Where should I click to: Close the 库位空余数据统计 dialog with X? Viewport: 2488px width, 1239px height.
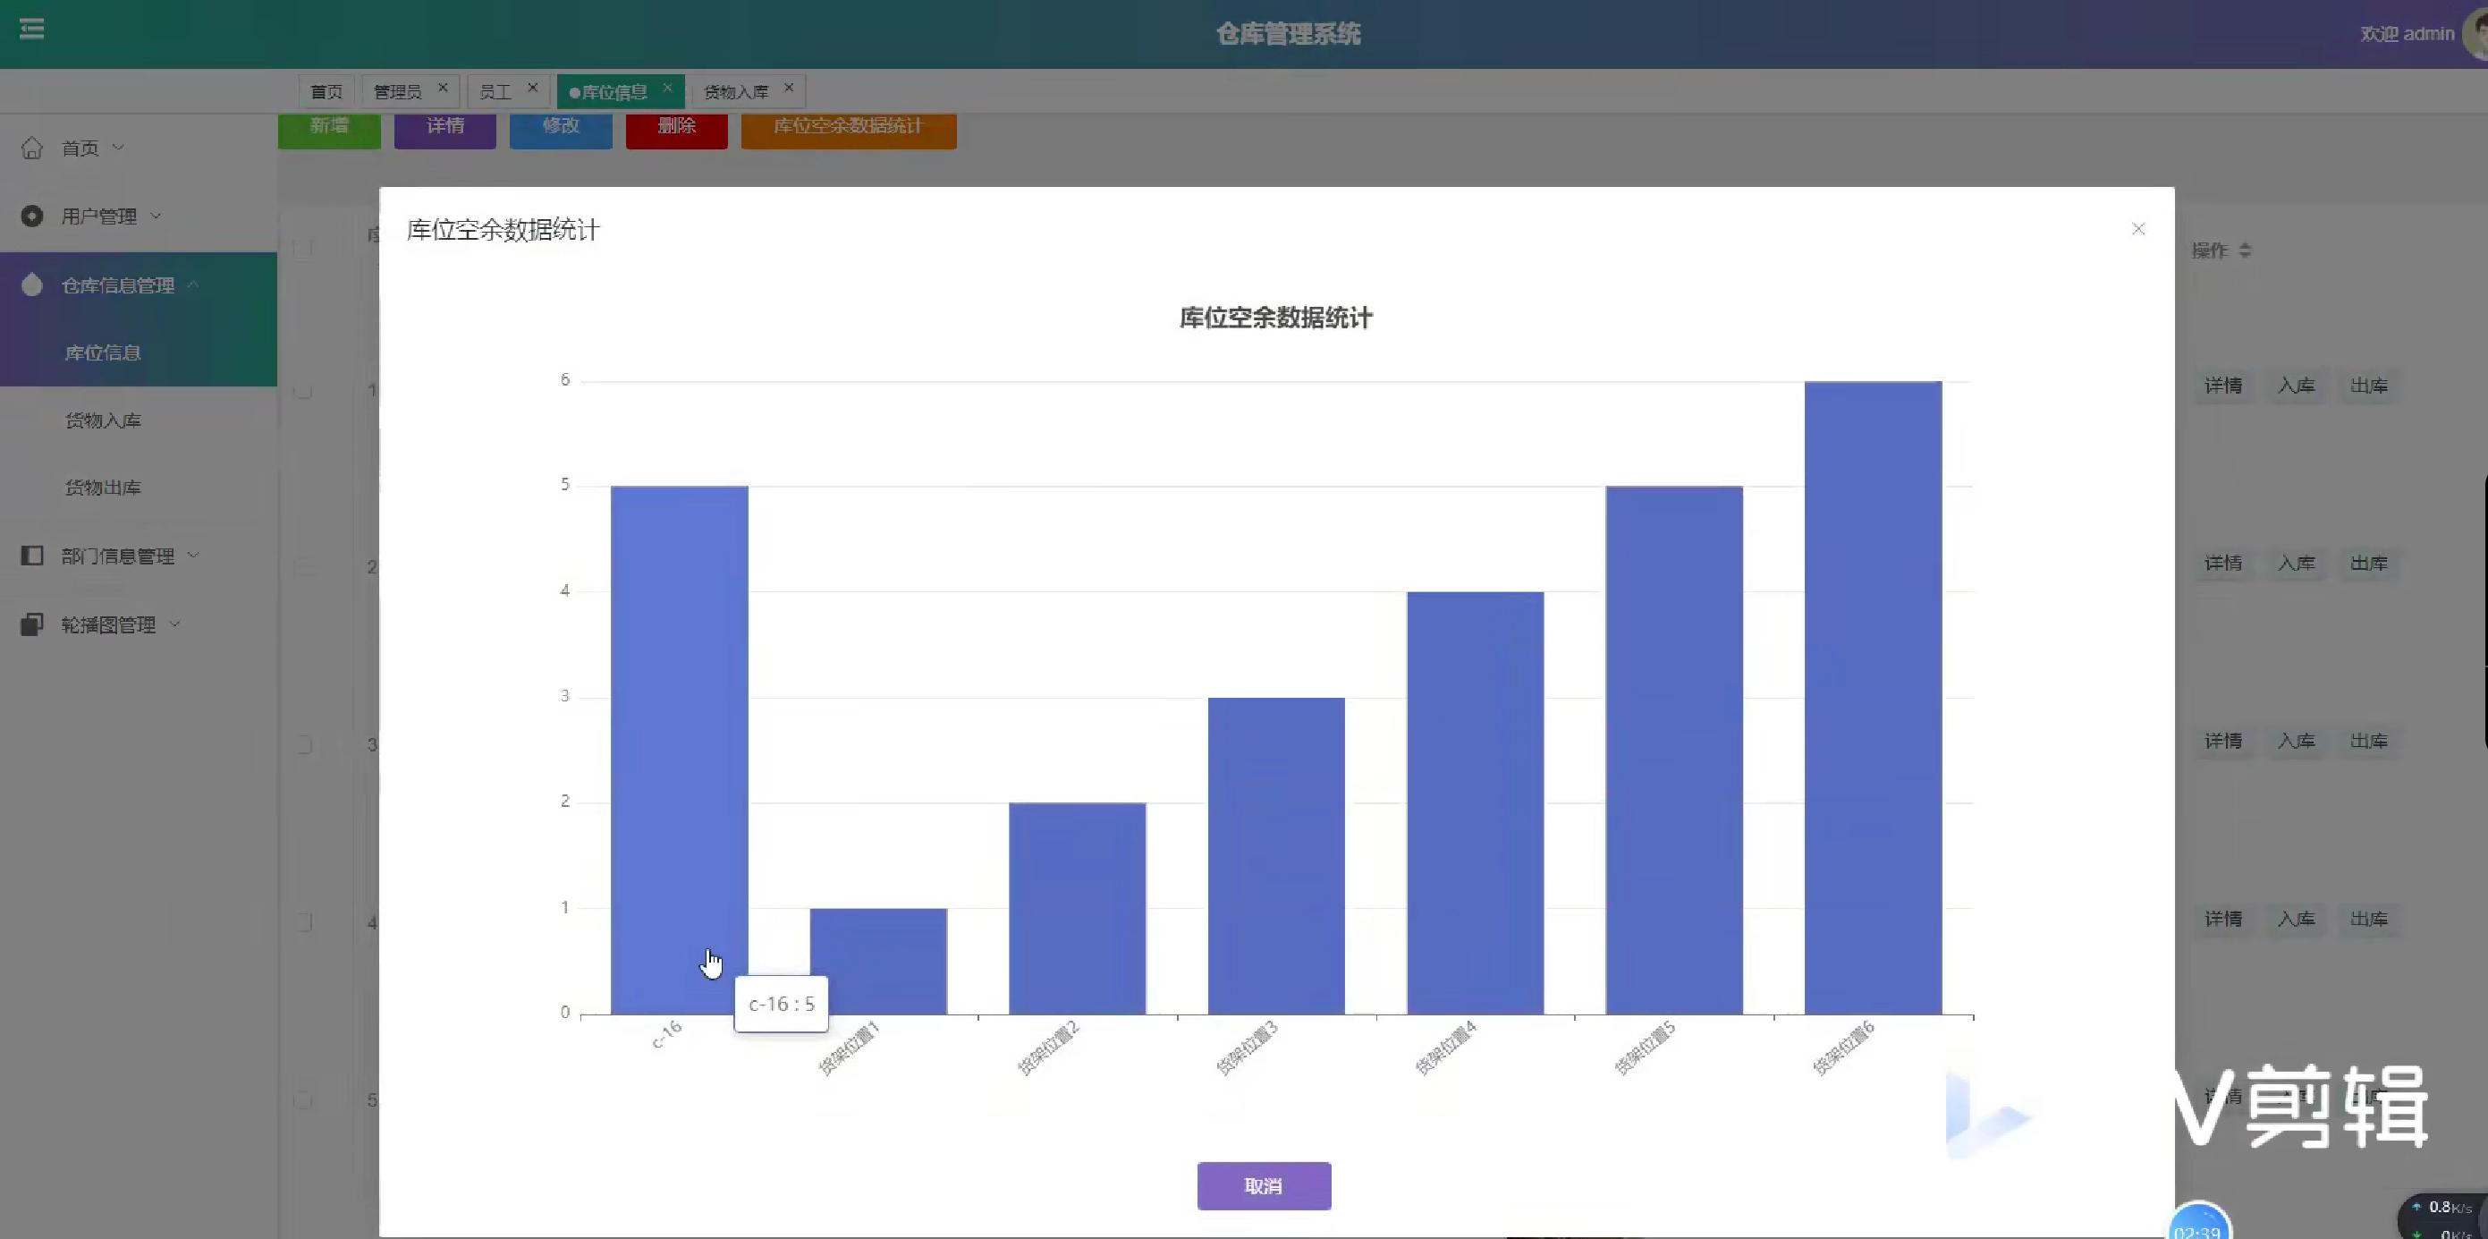tap(2137, 229)
